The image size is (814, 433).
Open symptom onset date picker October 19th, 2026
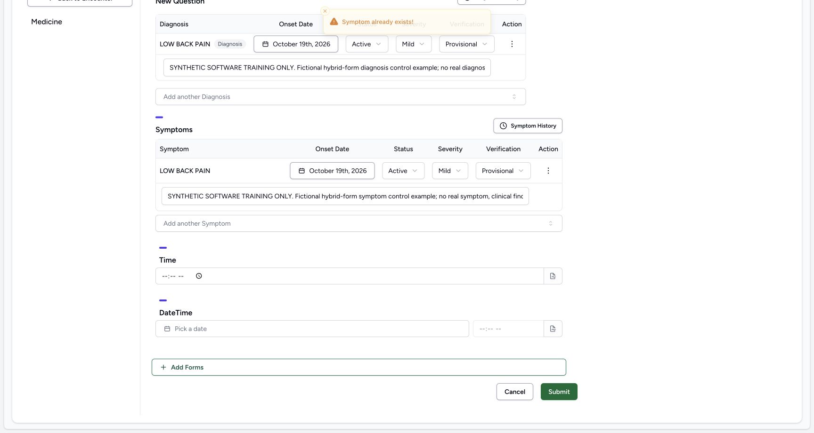click(x=332, y=171)
